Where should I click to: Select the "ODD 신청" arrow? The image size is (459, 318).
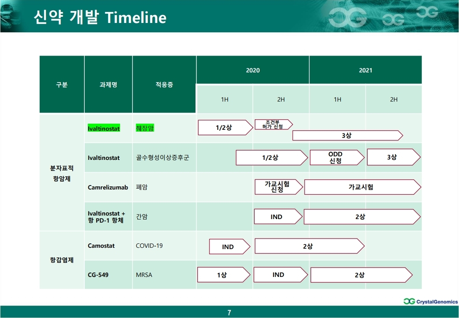(x=337, y=158)
